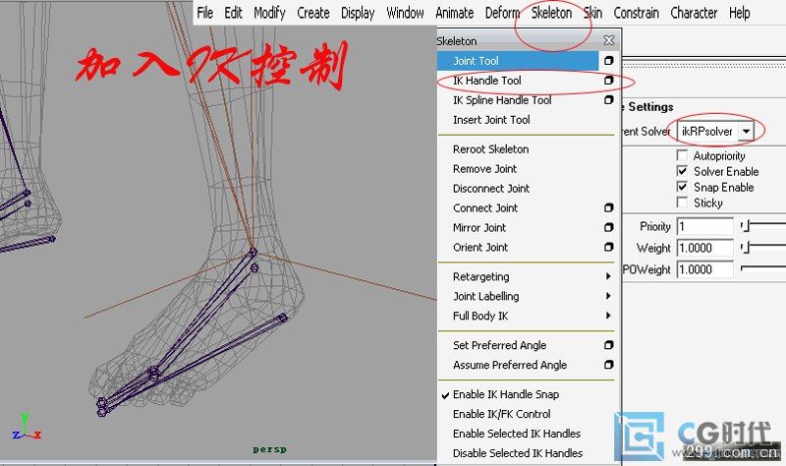786x466 pixels.
Task: Open Orient Joint options box
Action: click(x=608, y=247)
